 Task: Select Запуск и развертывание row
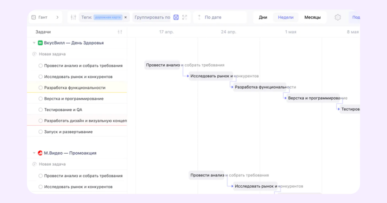pyautogui.click(x=77, y=132)
